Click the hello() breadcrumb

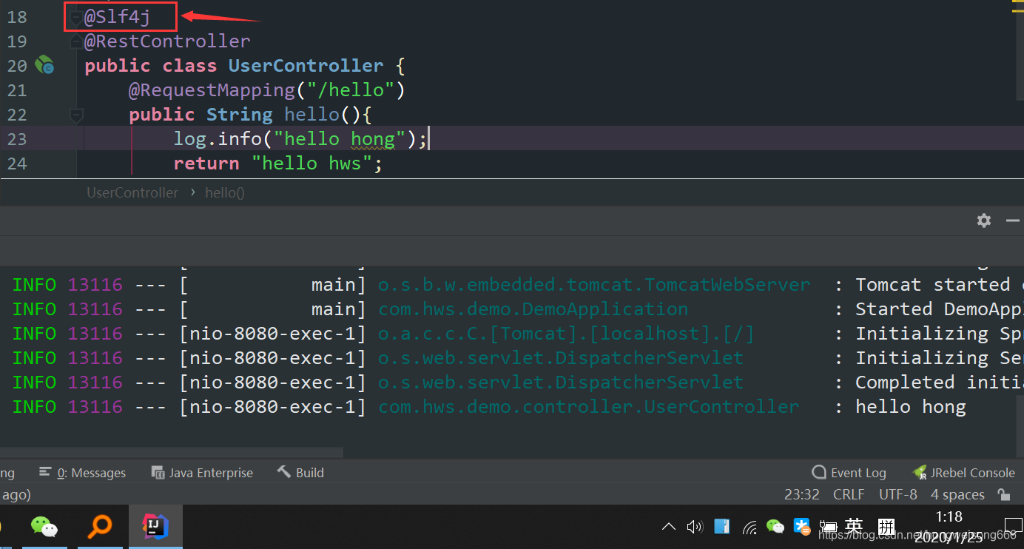pyautogui.click(x=225, y=192)
